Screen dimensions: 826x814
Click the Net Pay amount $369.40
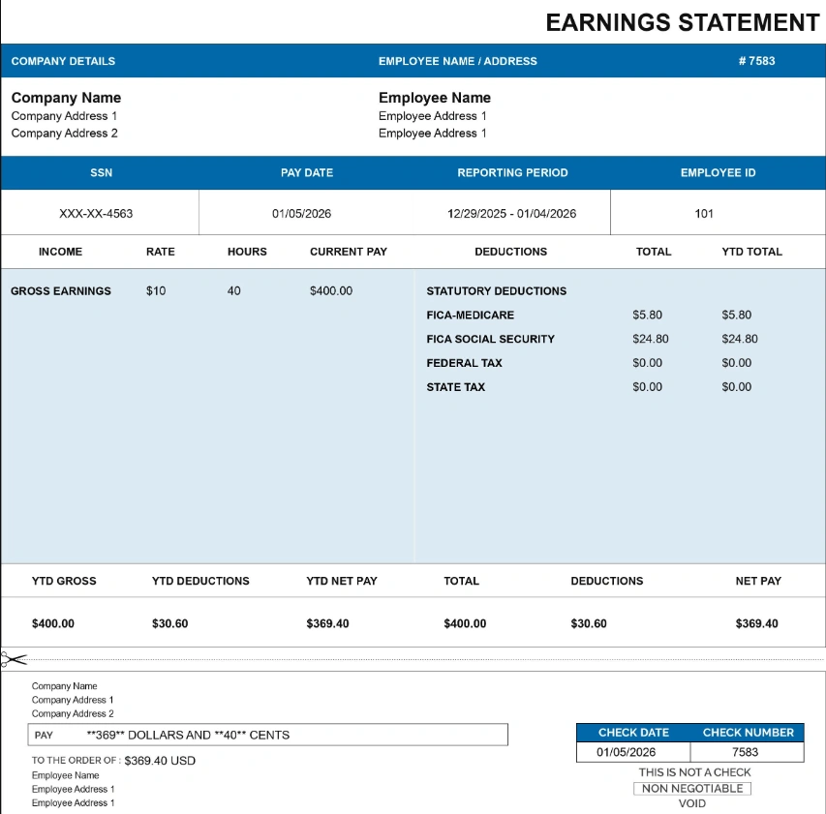click(756, 624)
